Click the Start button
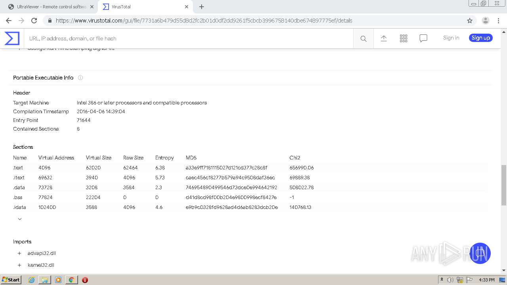 (11, 280)
